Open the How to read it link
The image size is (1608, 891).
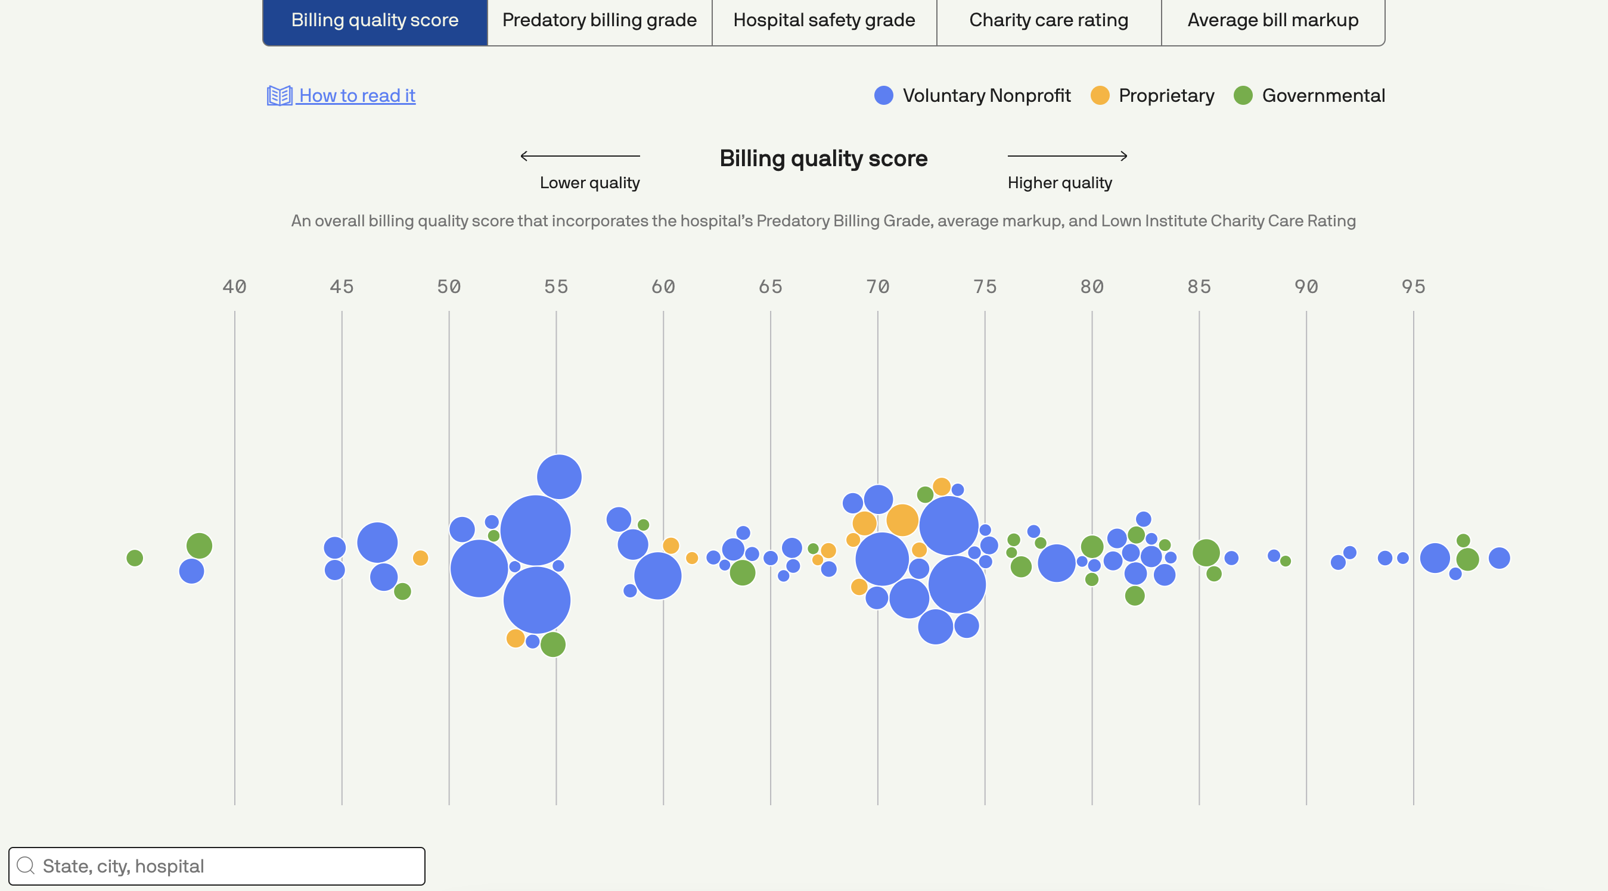click(x=356, y=95)
